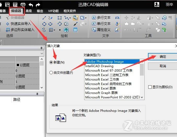The image size is (177, 137).
Task: Click the 多边形实体输入 button
Action: pos(20,30)
